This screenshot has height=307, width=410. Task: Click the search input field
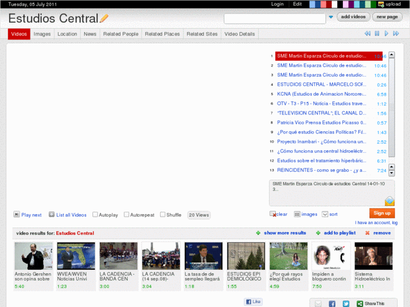(x=275, y=19)
